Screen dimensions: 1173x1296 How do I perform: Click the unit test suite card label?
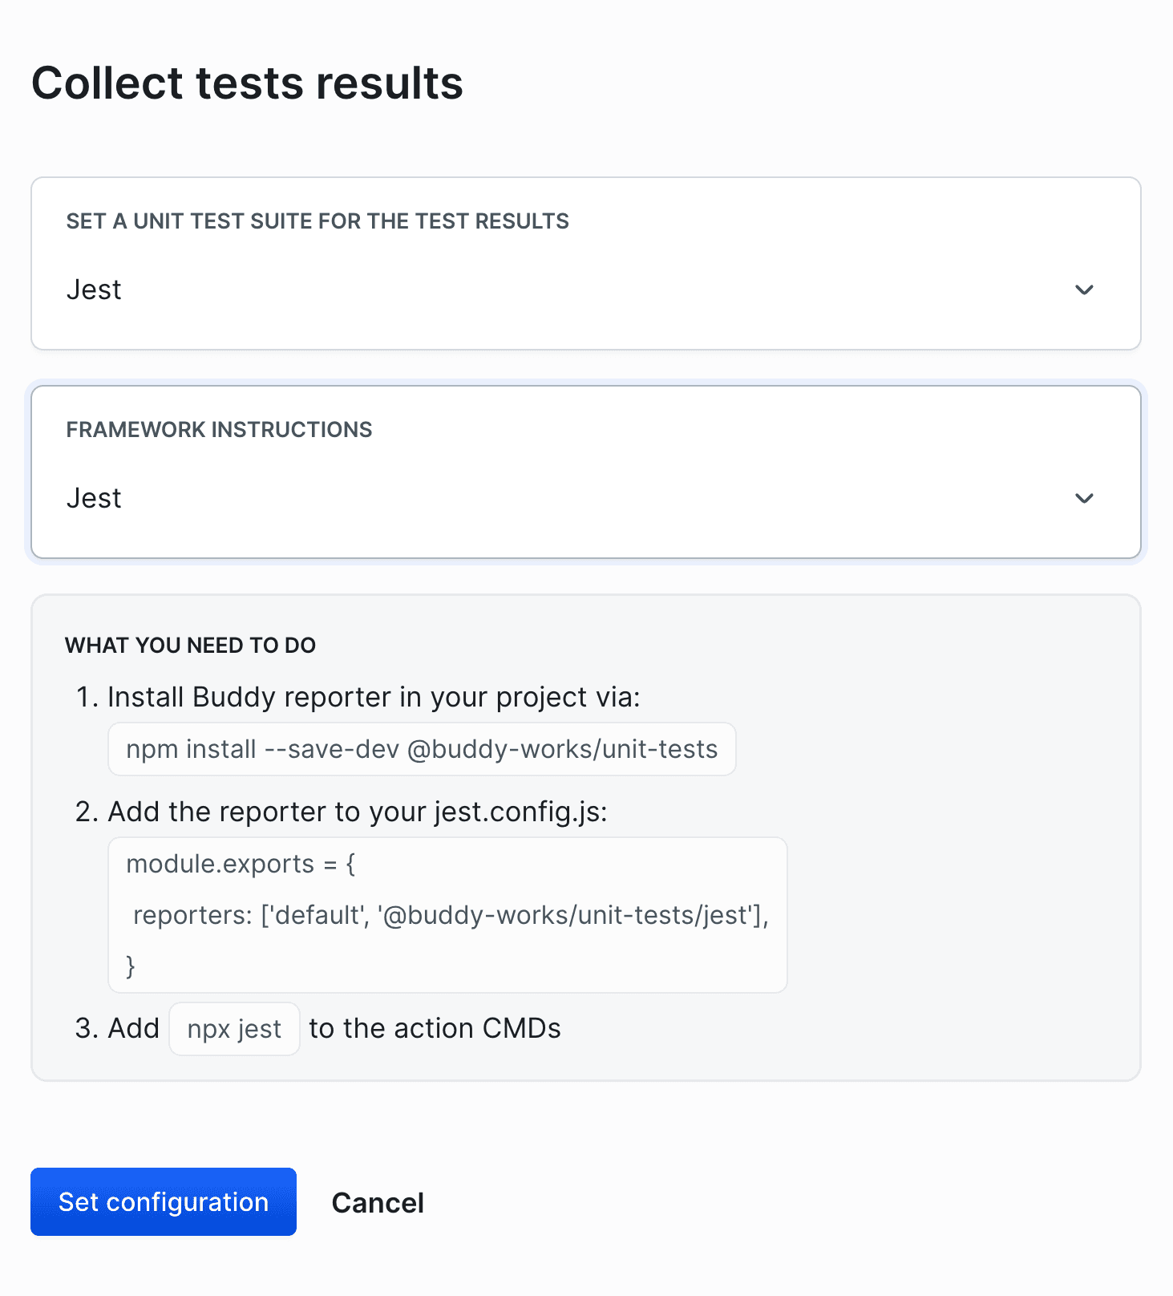318,221
